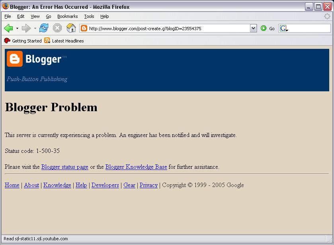Click the green Go button

tap(268, 29)
